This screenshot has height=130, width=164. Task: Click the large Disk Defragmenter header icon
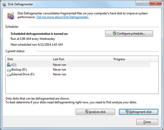tap(11, 16)
